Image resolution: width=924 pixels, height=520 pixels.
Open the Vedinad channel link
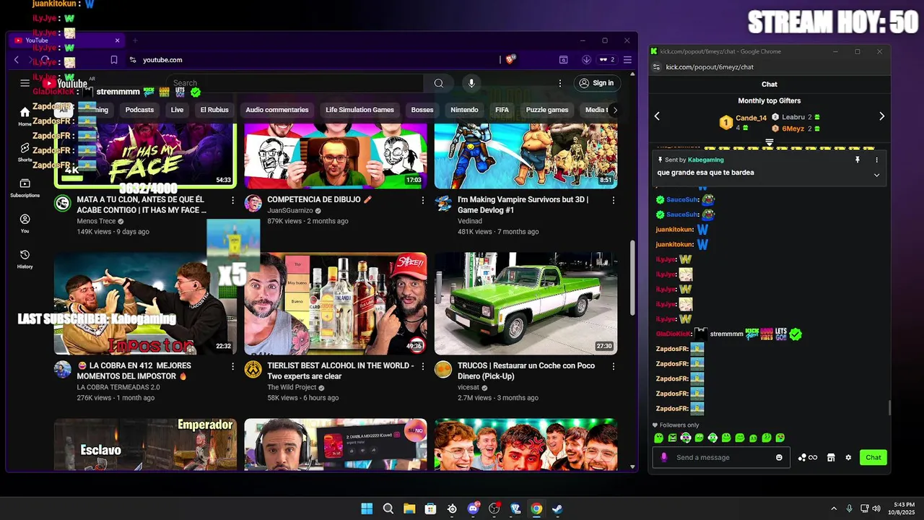tap(470, 221)
